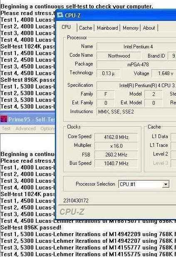Open the Options menu in Prime95
The width and height of the screenshot is (176, 257).
point(47,128)
